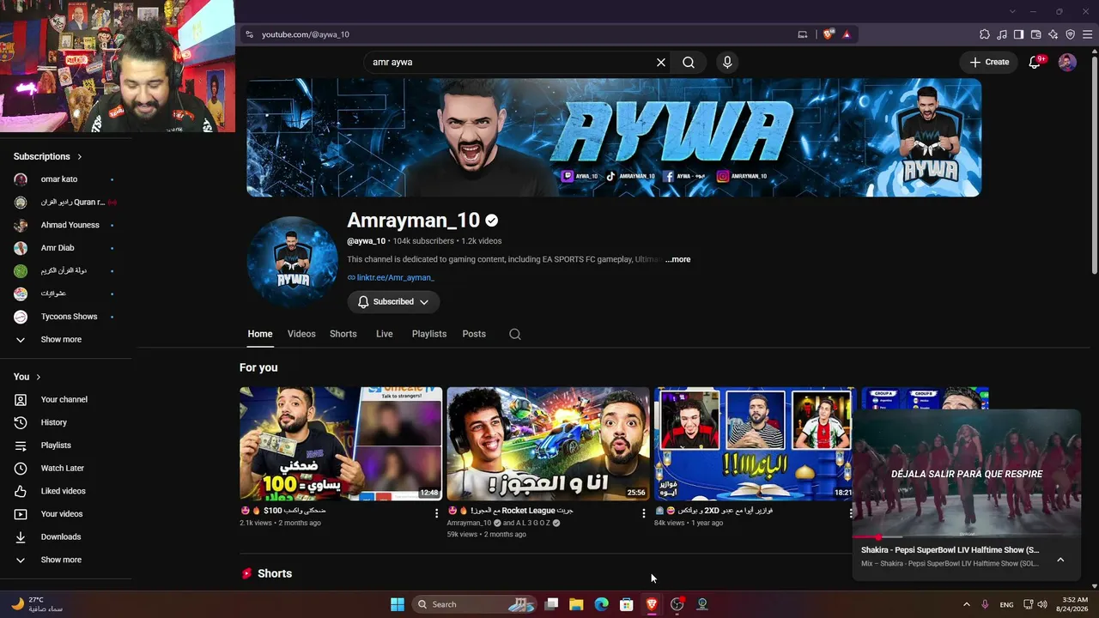Click the Create button
Screen dimensions: 1099x618
(x=989, y=62)
